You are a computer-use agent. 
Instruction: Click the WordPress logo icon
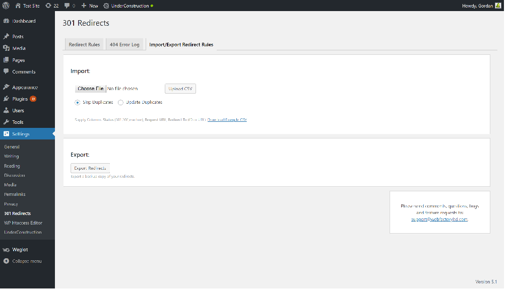tap(6, 6)
